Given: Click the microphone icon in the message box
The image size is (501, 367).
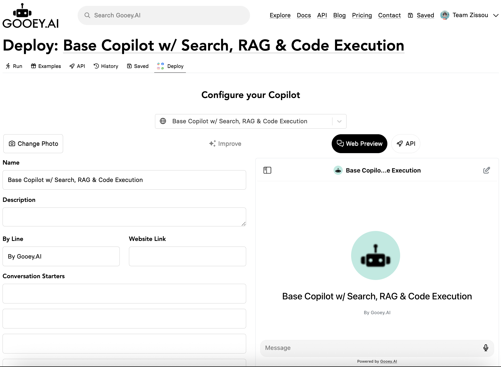Looking at the screenshot, I should 486,348.
